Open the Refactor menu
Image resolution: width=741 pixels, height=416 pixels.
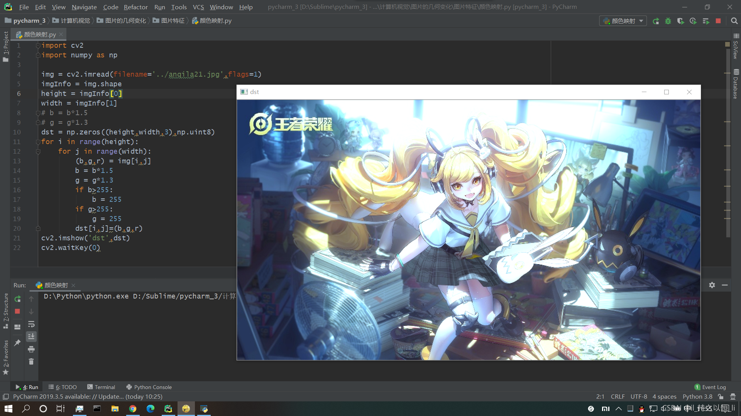pos(135,7)
